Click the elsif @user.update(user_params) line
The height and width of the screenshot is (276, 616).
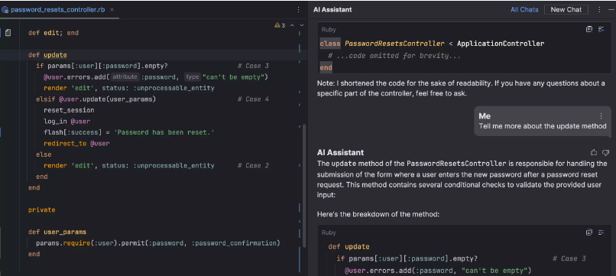click(96, 99)
